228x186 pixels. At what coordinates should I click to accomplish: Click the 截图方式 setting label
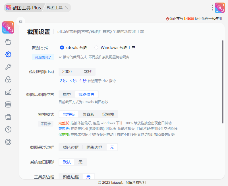coord(40,48)
